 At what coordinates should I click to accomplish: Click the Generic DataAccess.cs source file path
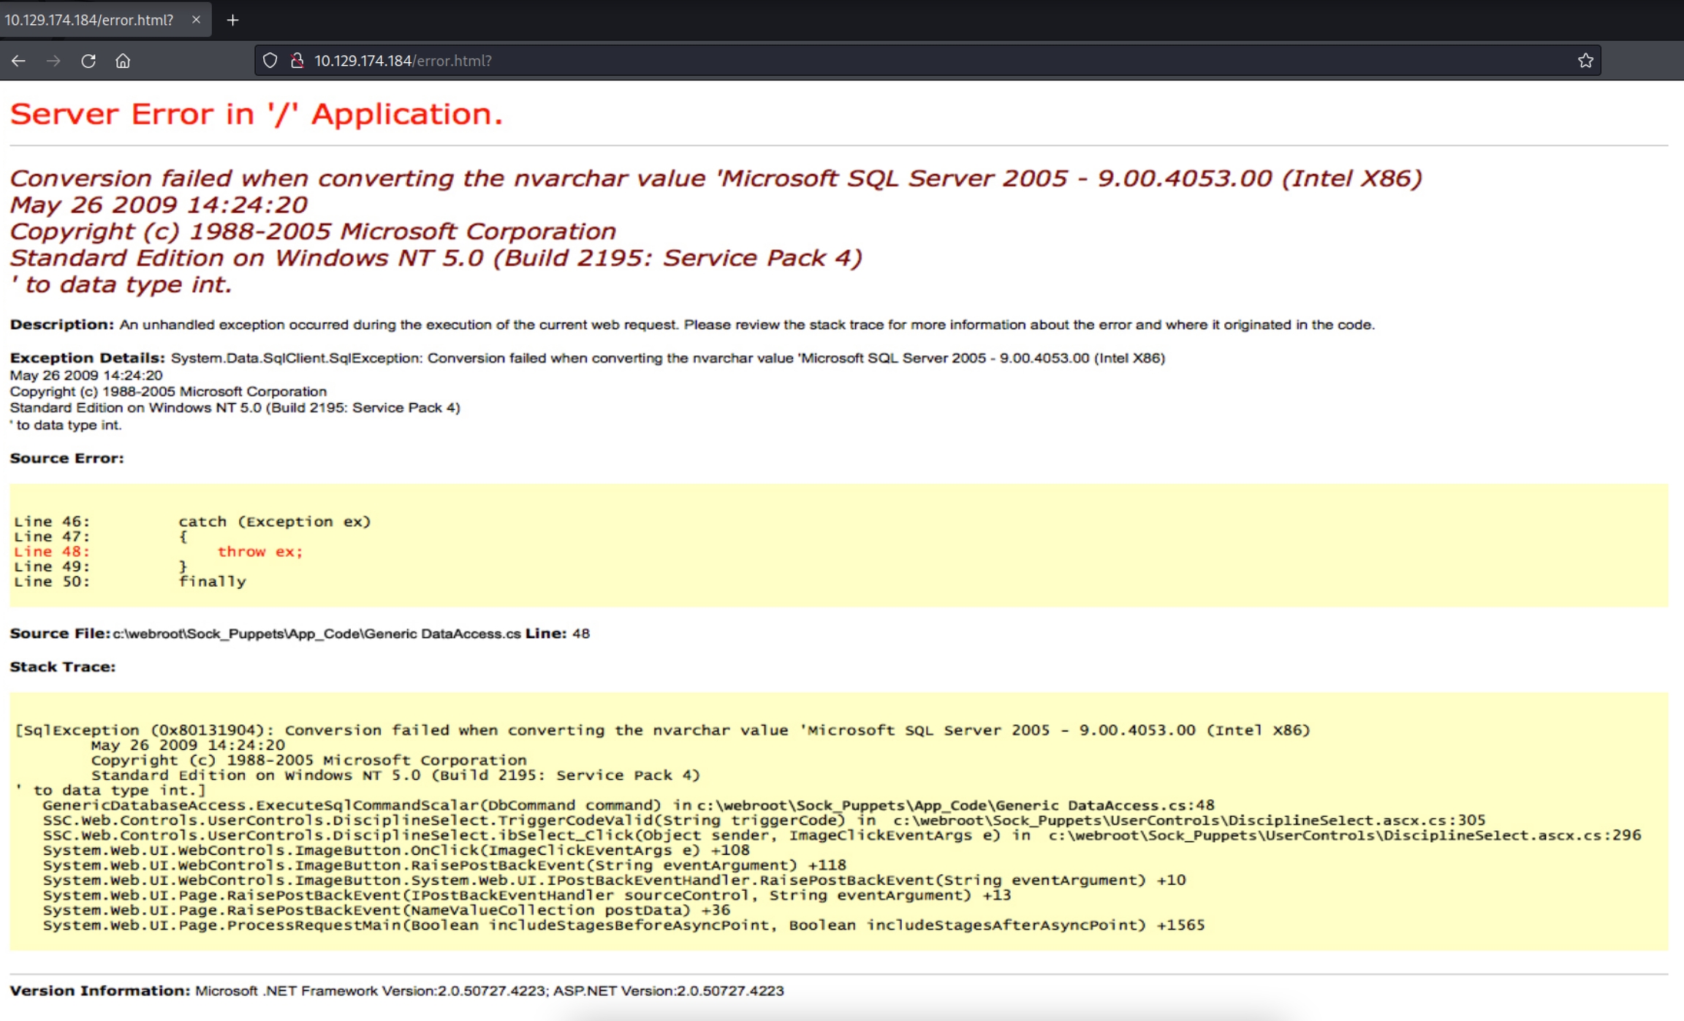(316, 634)
